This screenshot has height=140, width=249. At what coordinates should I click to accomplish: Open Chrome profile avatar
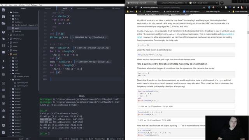pyautogui.click(x=242, y=7)
